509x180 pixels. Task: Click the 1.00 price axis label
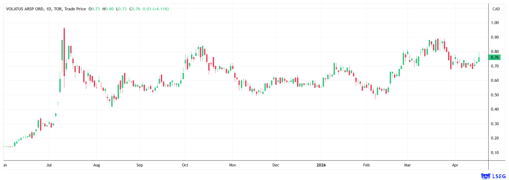click(x=494, y=23)
